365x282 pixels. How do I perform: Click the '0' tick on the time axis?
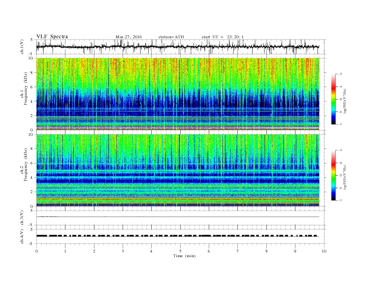(36, 251)
